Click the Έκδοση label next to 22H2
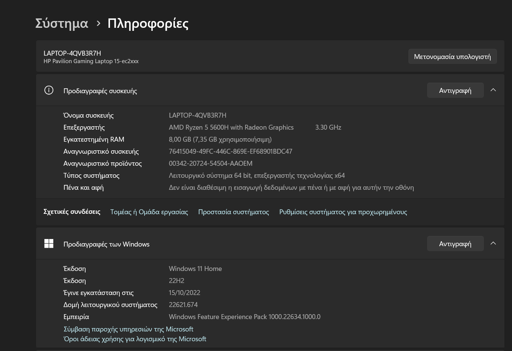 point(74,281)
